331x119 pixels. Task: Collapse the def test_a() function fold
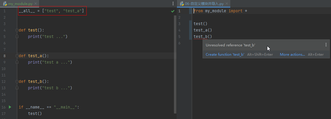(17, 56)
